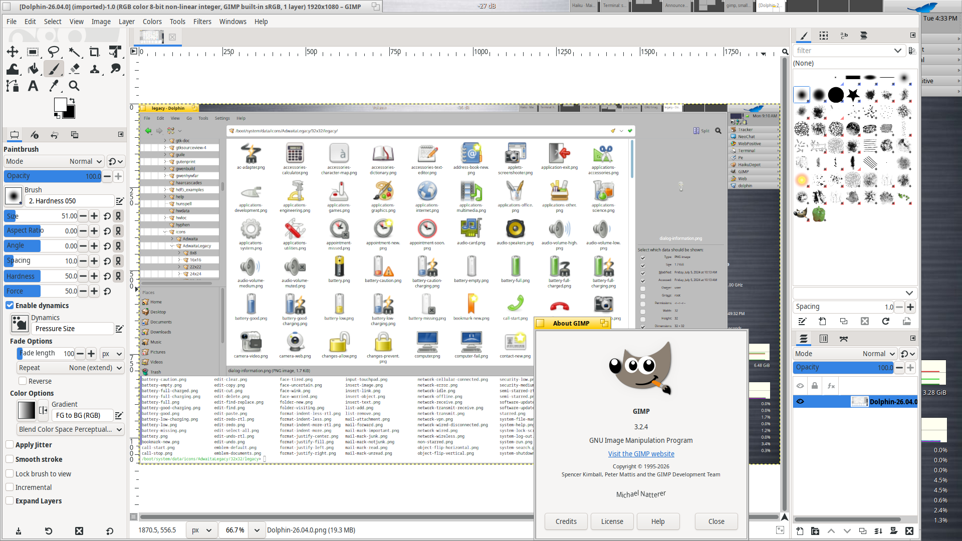Check the Incremental option

(x=10, y=487)
